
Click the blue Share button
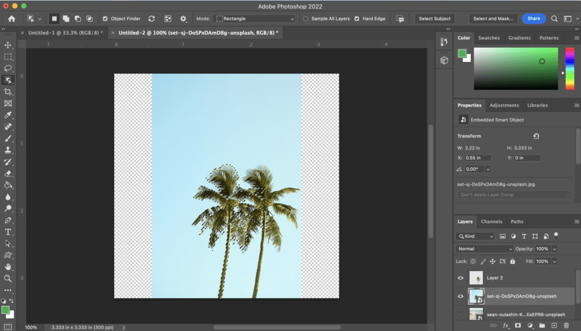pos(533,19)
